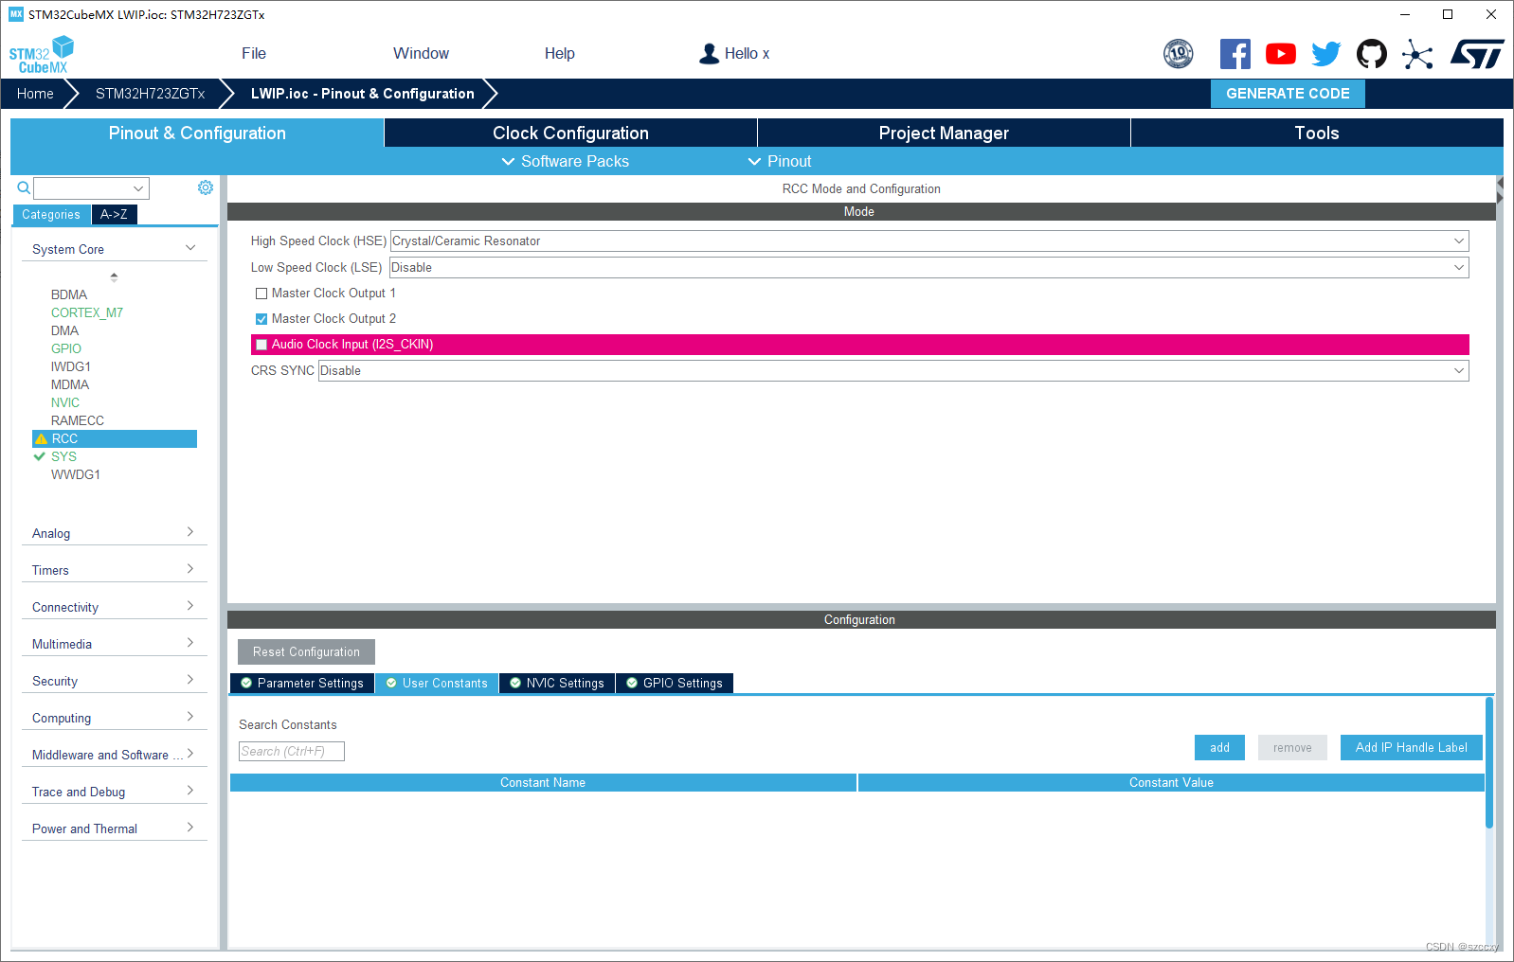Click the RCC warning triangle icon
Image resolution: width=1514 pixels, height=962 pixels.
[41, 439]
